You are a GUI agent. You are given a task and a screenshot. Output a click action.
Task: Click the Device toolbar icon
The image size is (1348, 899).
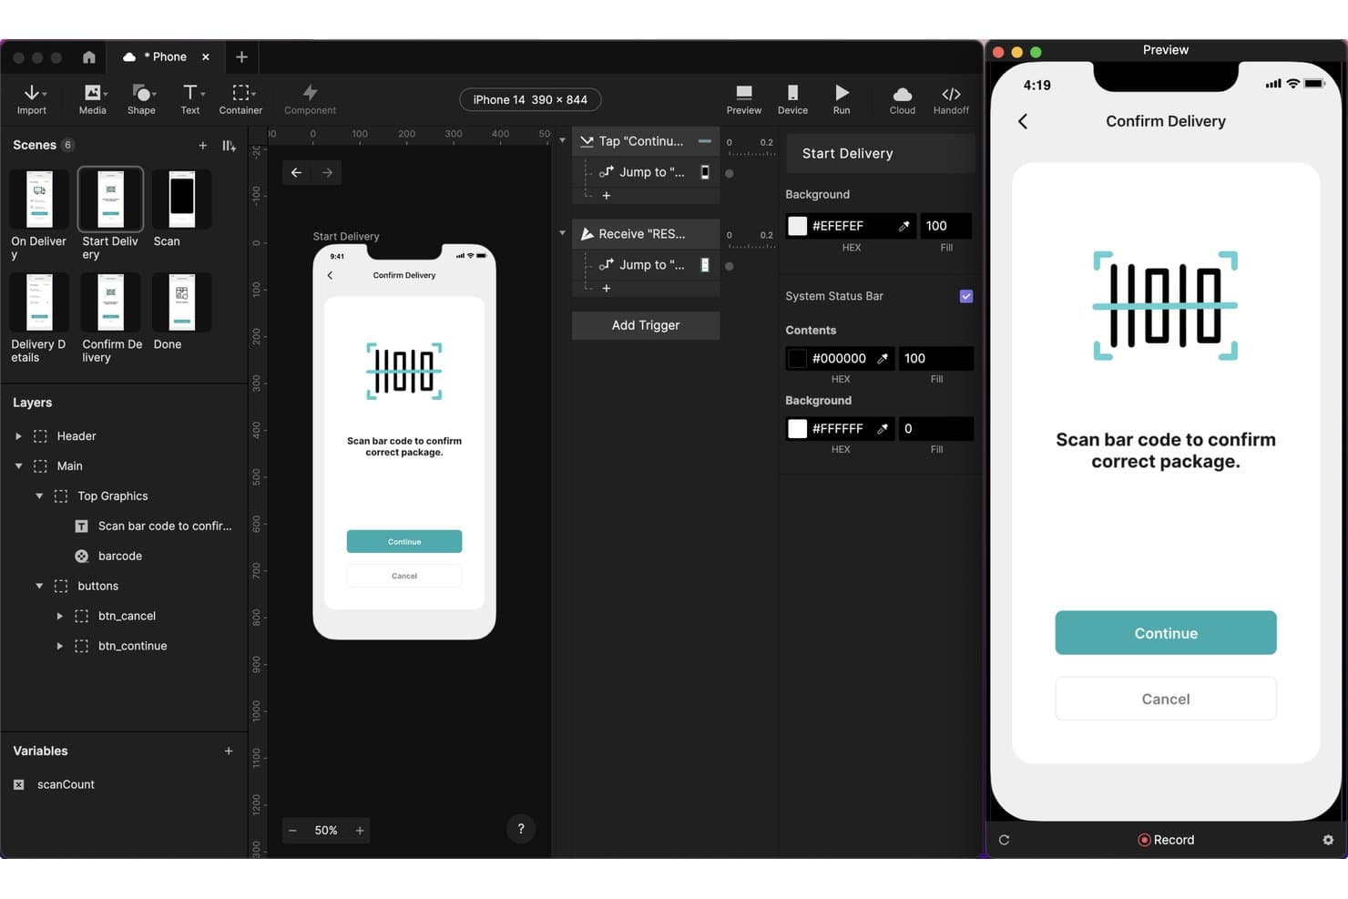pyautogui.click(x=792, y=99)
